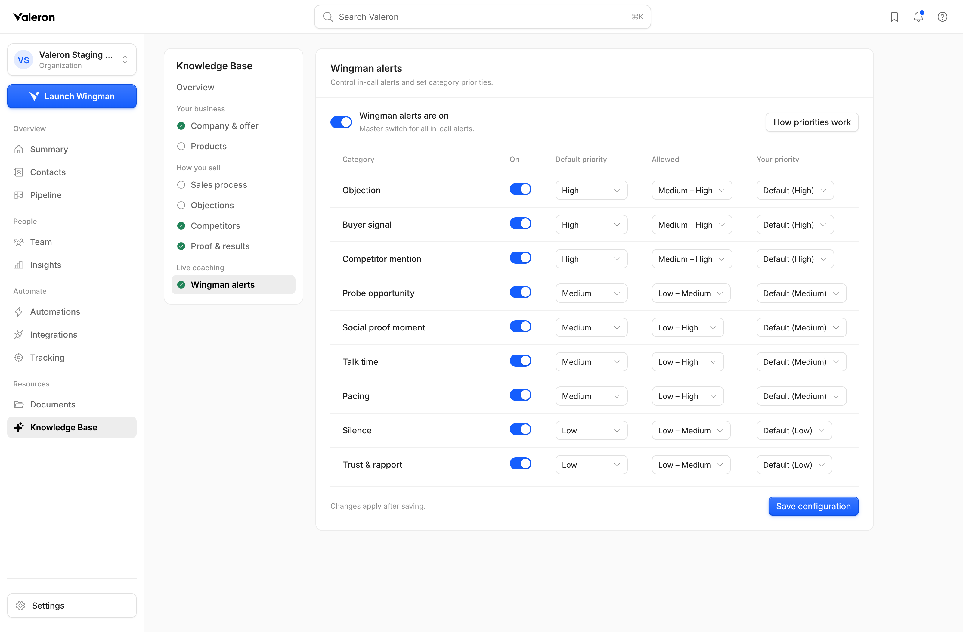Expand Social proof moment Allowed dropdown
The width and height of the screenshot is (963, 632).
click(687, 328)
